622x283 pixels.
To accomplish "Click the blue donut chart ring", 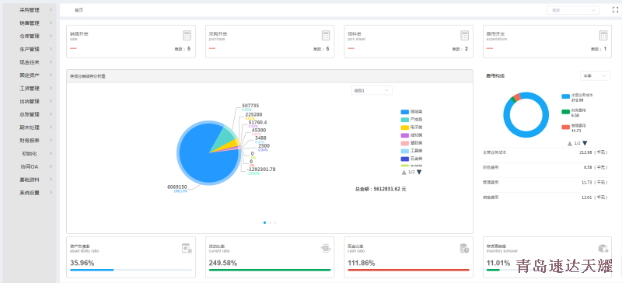I will pos(526,135).
